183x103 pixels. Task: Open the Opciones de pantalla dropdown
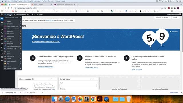[163, 17]
